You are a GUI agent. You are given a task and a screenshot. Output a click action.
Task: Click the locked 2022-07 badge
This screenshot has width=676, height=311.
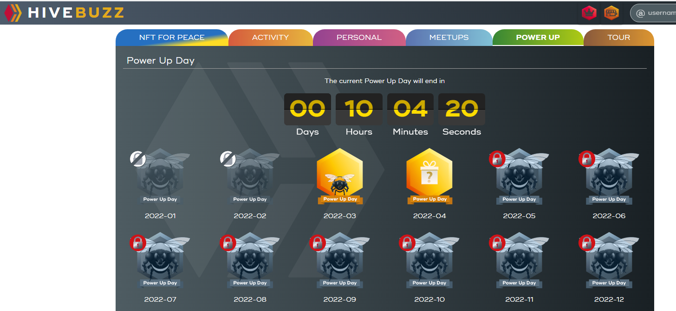tap(160, 260)
